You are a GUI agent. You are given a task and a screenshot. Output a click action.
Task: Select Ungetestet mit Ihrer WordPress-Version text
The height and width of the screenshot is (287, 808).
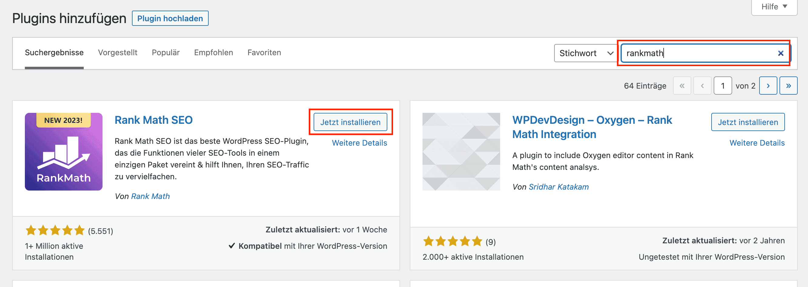[712, 257]
